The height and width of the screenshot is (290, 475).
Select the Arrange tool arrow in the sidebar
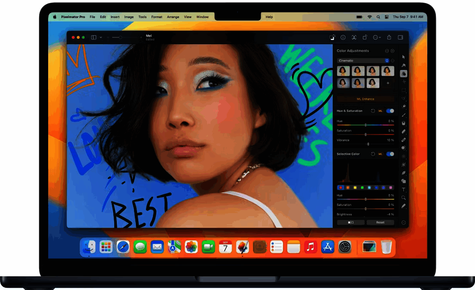[403, 57]
